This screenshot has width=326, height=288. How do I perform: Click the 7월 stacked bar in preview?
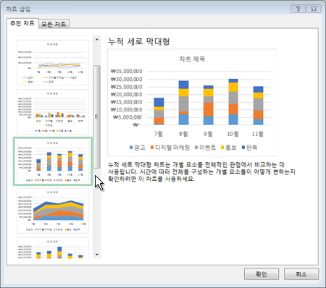pyautogui.click(x=159, y=111)
